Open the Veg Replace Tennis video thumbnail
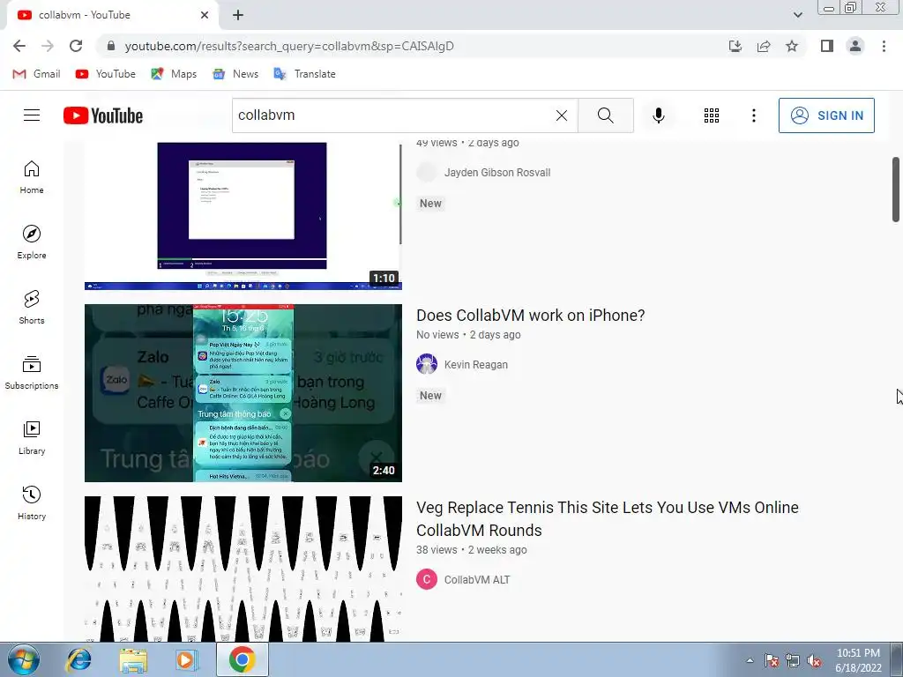The image size is (903, 677). 243,569
